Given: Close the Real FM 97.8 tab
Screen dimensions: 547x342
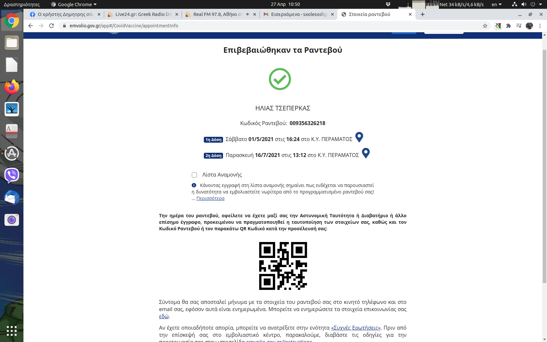Looking at the screenshot, I should coord(255,14).
